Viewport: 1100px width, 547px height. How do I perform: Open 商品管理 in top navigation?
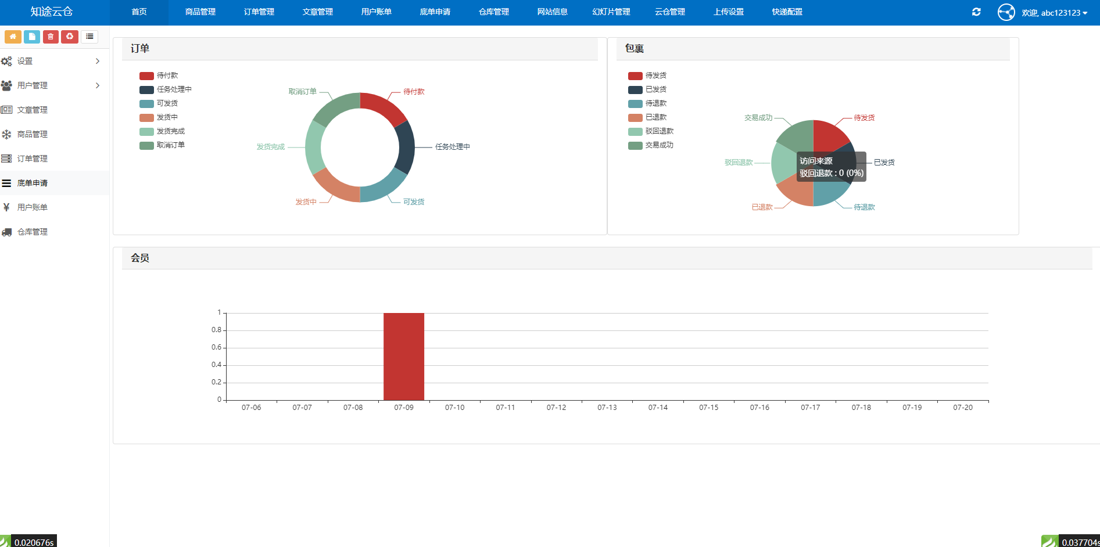click(x=200, y=12)
